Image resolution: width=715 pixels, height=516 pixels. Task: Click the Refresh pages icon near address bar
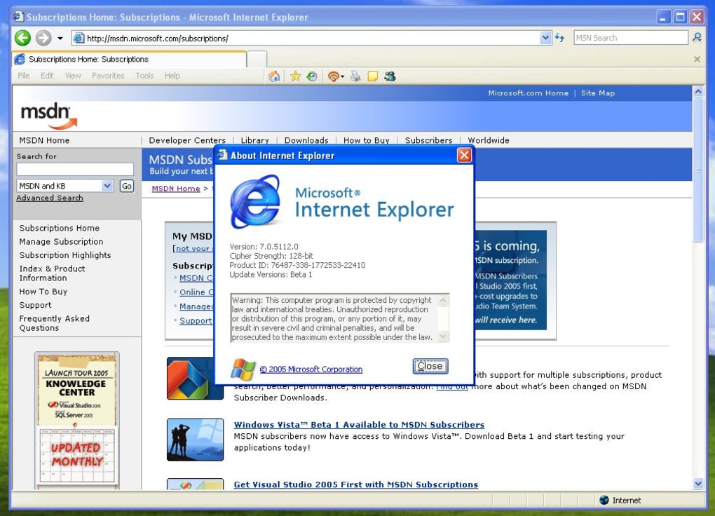[559, 37]
